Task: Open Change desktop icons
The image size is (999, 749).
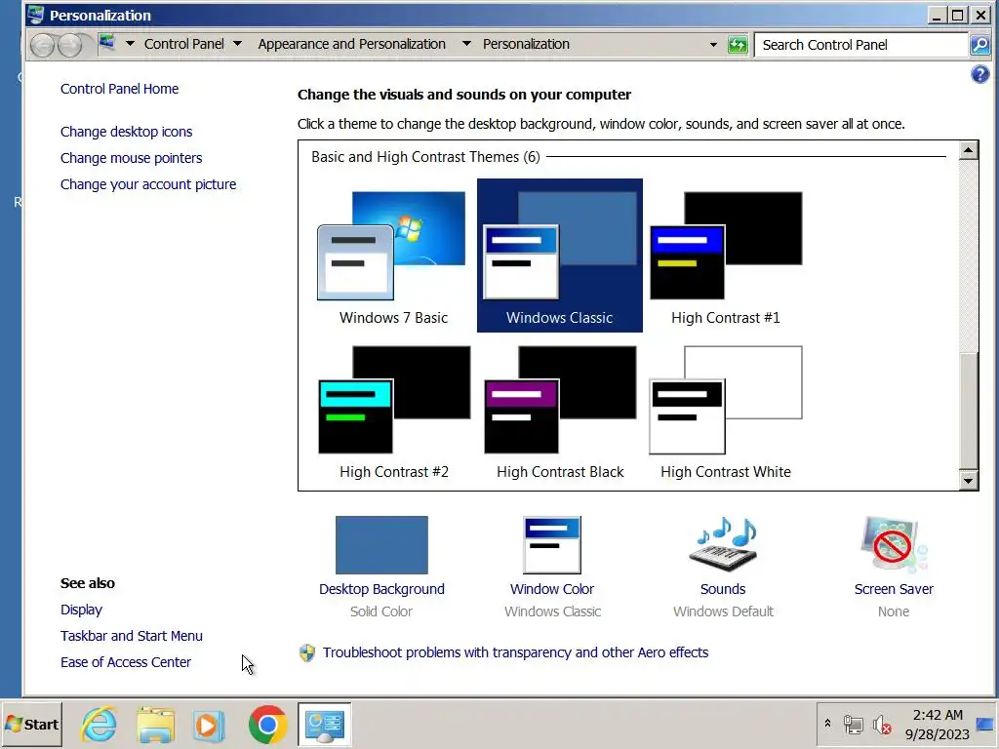Action: [x=126, y=132]
